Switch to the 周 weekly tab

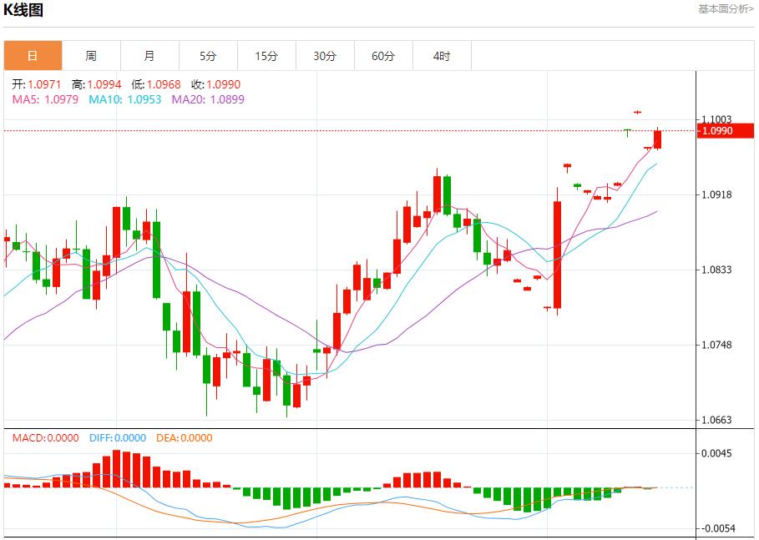(x=91, y=56)
